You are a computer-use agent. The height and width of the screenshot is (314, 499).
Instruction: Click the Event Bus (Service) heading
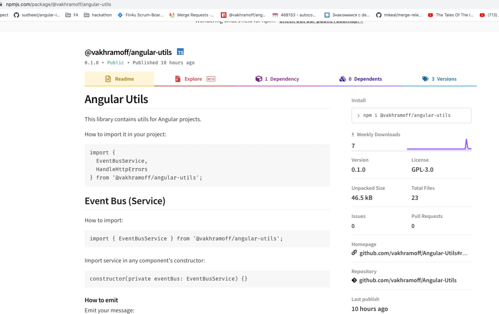coord(125,201)
